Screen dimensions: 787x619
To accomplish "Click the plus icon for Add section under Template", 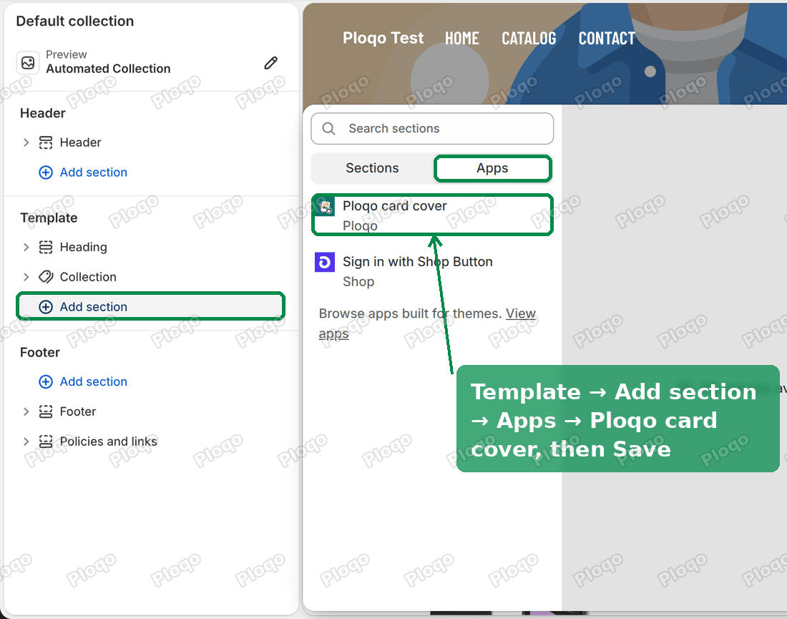I will point(46,307).
